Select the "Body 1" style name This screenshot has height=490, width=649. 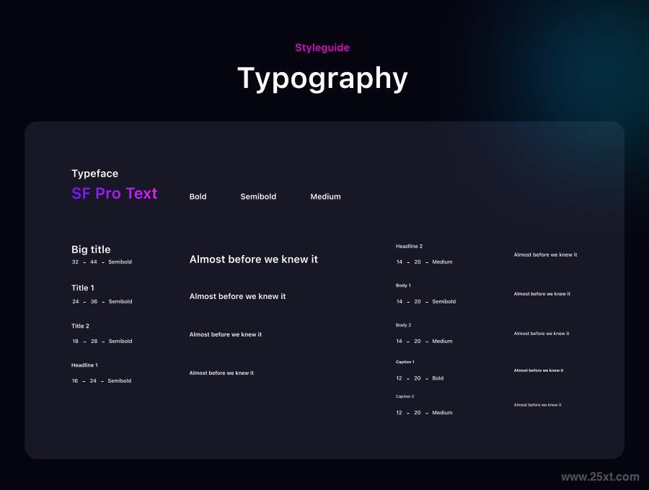(403, 285)
